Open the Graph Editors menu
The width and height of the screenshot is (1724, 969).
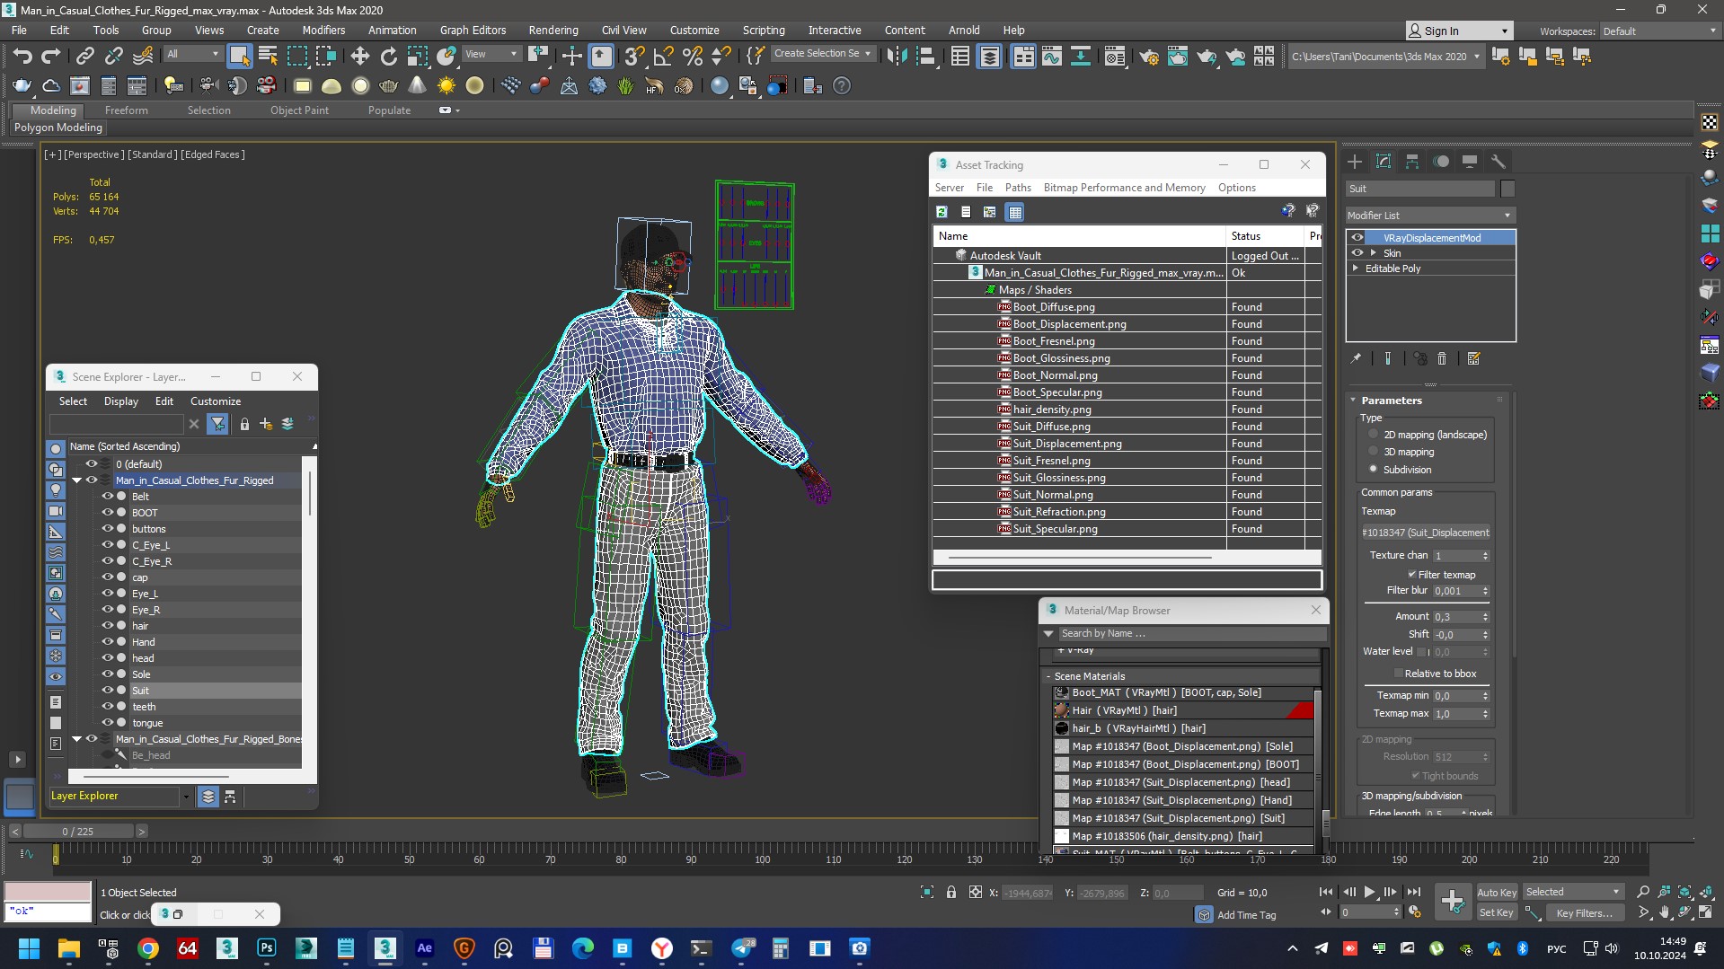[x=473, y=30]
